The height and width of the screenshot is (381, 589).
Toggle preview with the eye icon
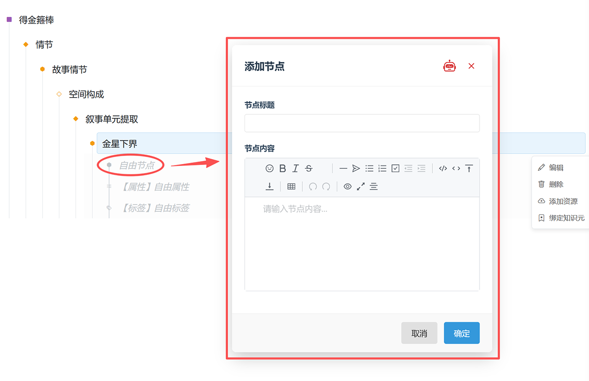point(348,187)
